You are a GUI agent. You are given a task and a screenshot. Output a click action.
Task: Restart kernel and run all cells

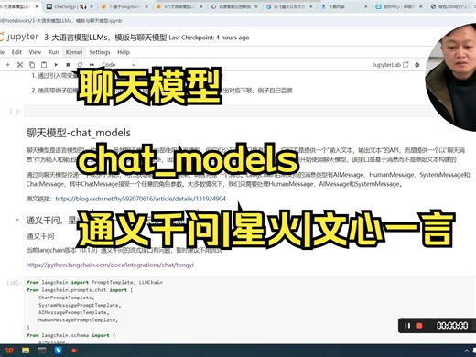[92, 65]
